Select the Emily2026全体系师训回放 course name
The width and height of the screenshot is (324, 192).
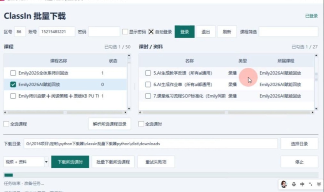click(x=43, y=73)
